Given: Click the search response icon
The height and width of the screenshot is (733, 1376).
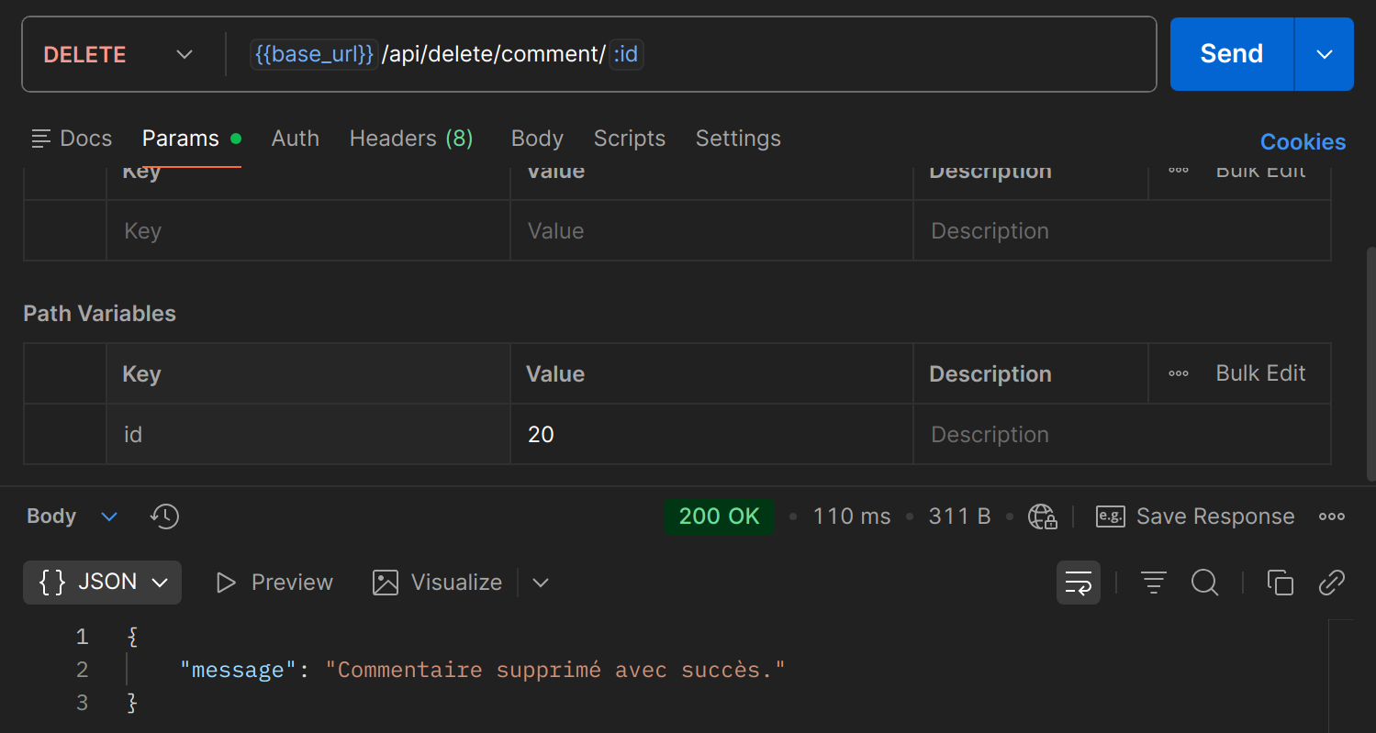Looking at the screenshot, I should pos(1204,583).
